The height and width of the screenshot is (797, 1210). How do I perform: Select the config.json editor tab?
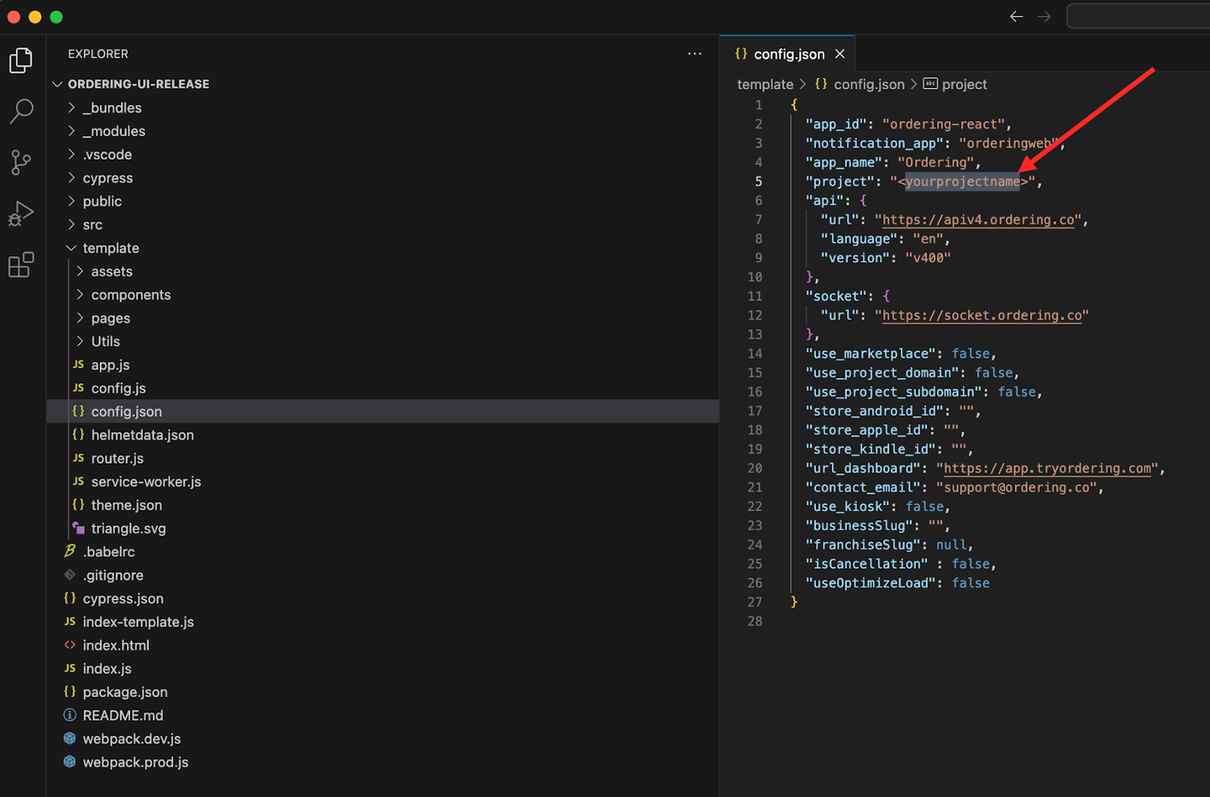click(787, 54)
